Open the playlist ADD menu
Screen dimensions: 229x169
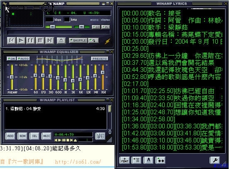10,136
